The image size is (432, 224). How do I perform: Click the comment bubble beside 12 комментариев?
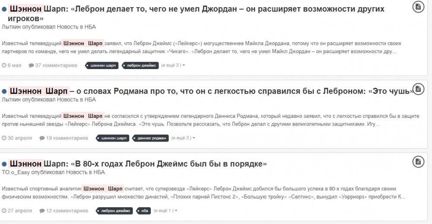click(x=42, y=211)
